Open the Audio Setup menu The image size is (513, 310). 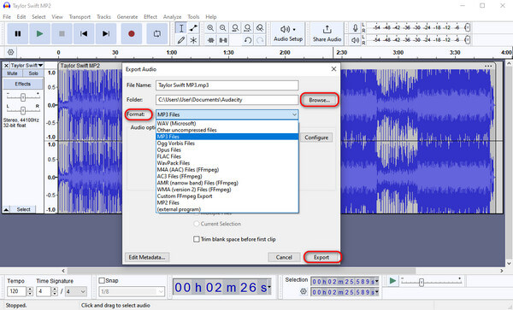coord(288,33)
